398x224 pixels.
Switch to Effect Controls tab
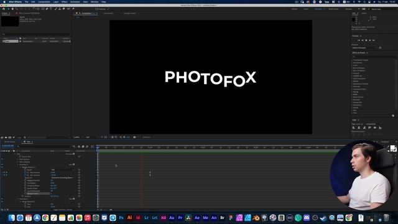point(29,13)
